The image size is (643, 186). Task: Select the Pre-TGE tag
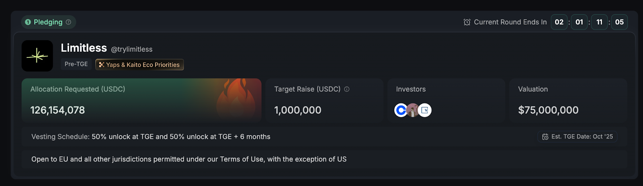(x=76, y=64)
